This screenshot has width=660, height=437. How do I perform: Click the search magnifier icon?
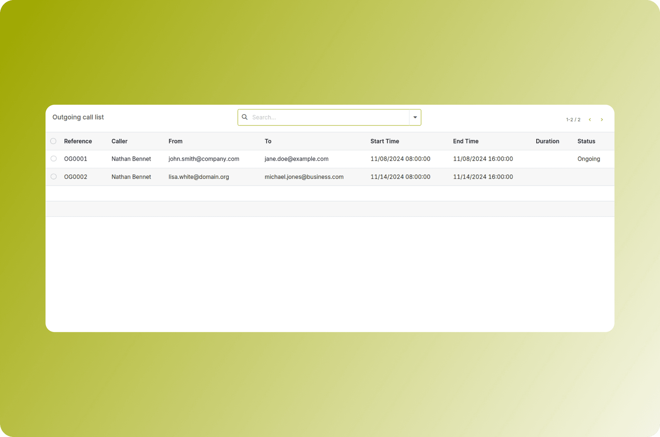pos(245,117)
